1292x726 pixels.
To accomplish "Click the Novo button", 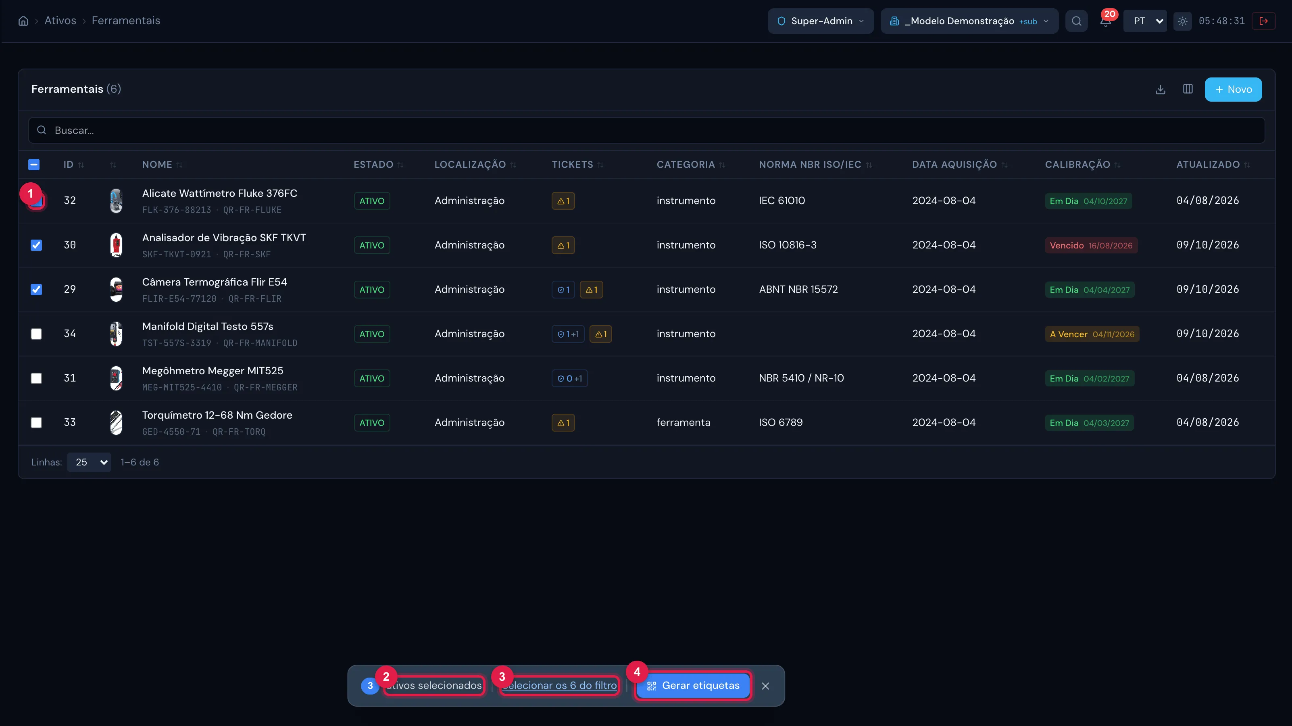I will (1233, 89).
